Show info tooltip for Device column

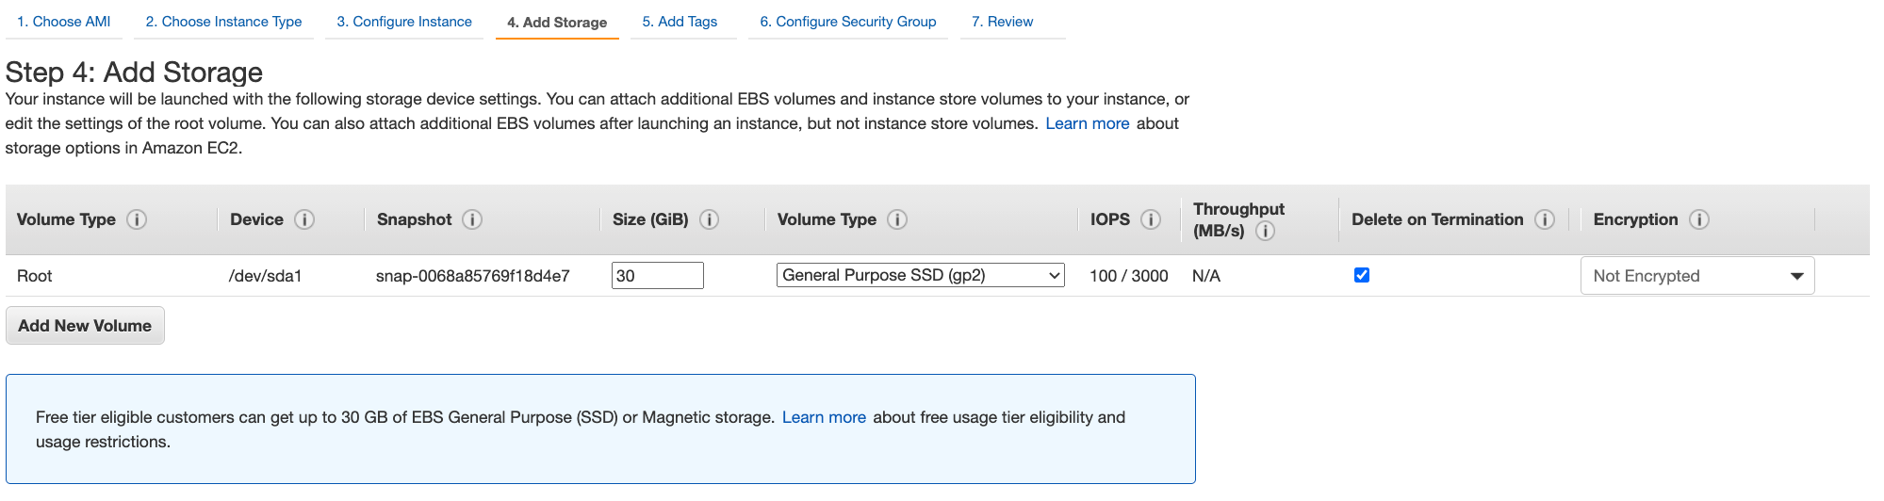click(304, 219)
